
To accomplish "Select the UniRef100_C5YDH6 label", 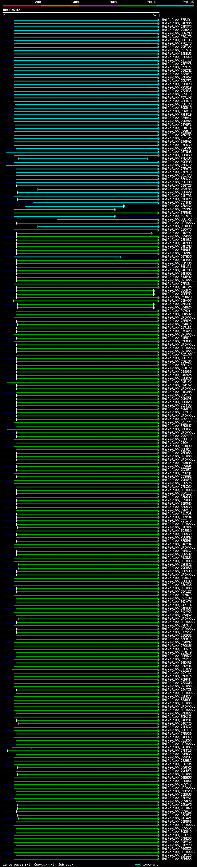I will click(x=177, y=203).
